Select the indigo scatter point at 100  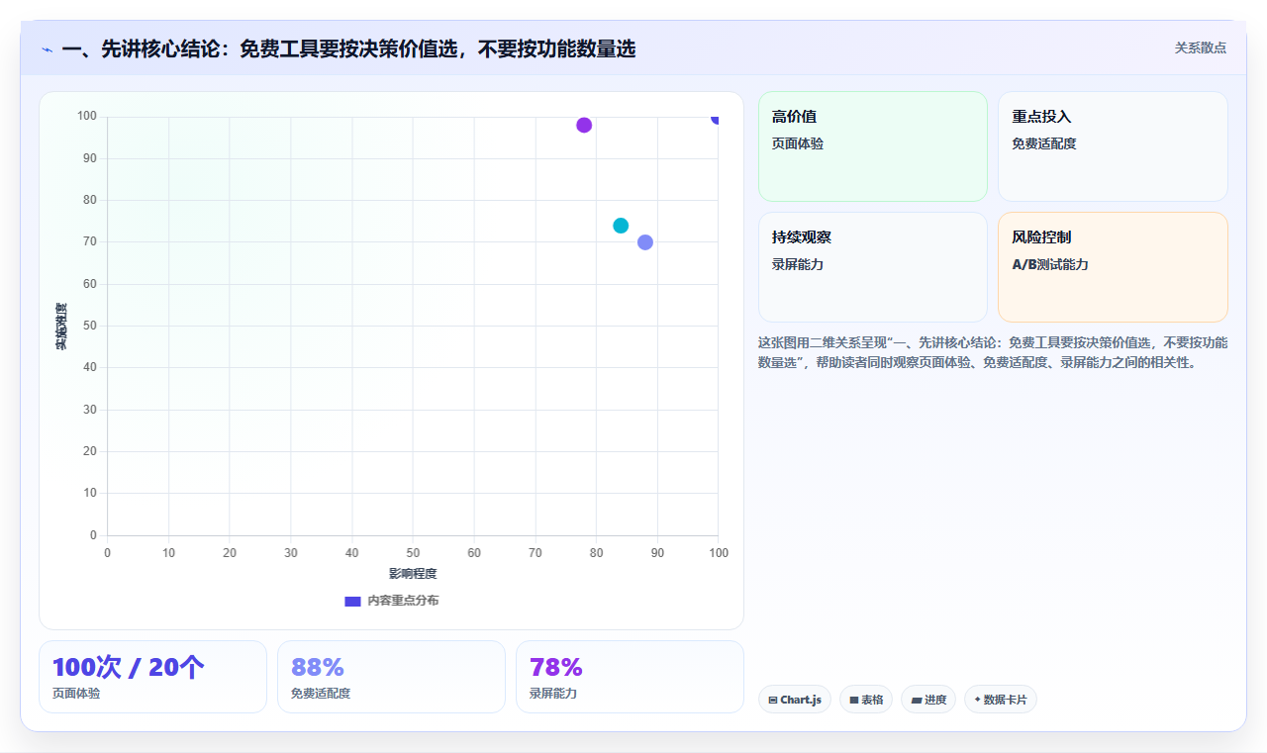[x=717, y=118]
